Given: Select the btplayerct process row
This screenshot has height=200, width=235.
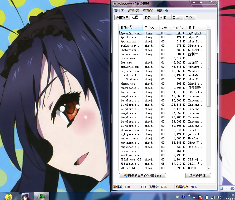Looking at the screenshot, I should click(x=163, y=46).
